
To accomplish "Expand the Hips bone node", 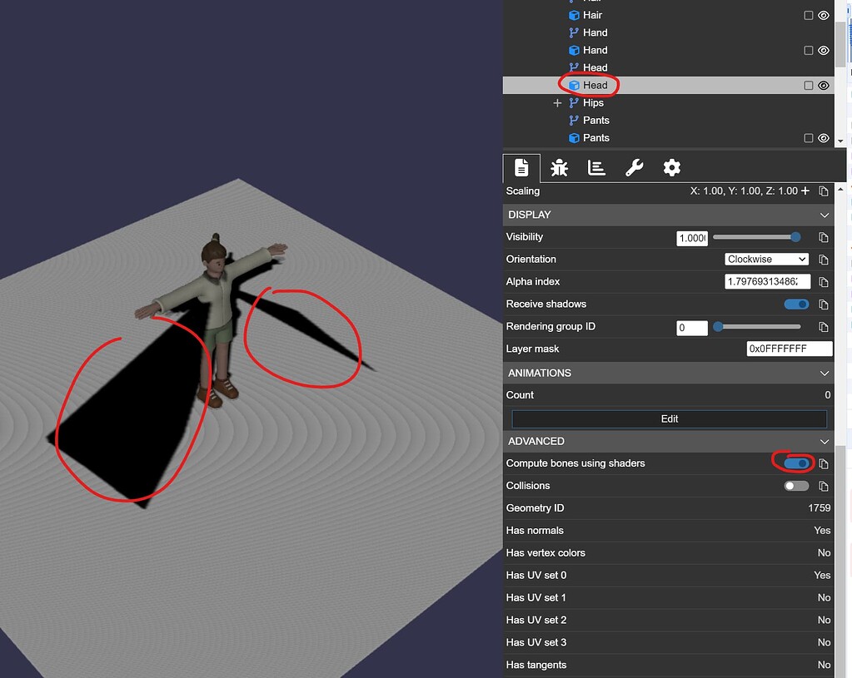I will click(557, 102).
